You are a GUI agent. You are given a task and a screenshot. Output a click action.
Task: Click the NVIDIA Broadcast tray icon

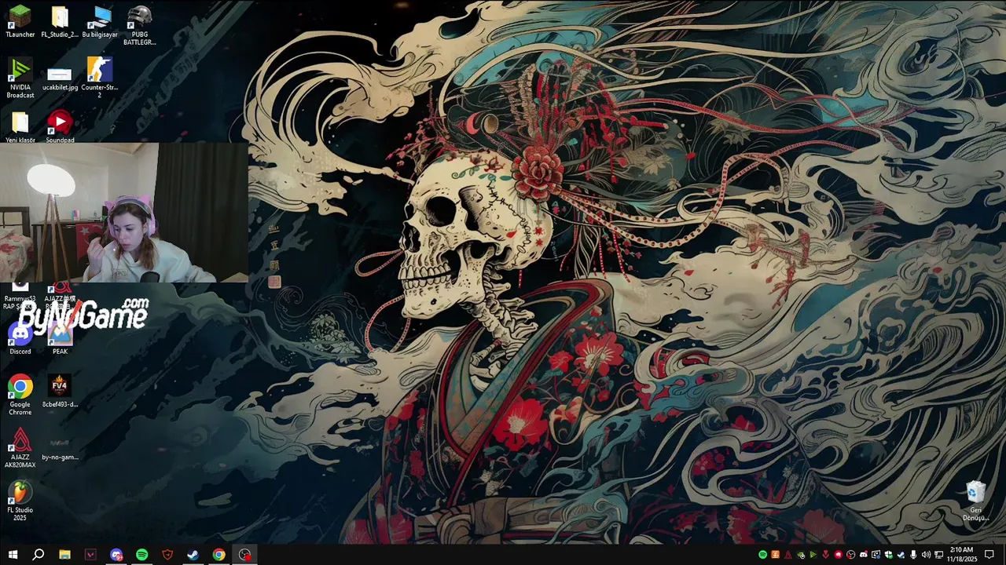[813, 555]
